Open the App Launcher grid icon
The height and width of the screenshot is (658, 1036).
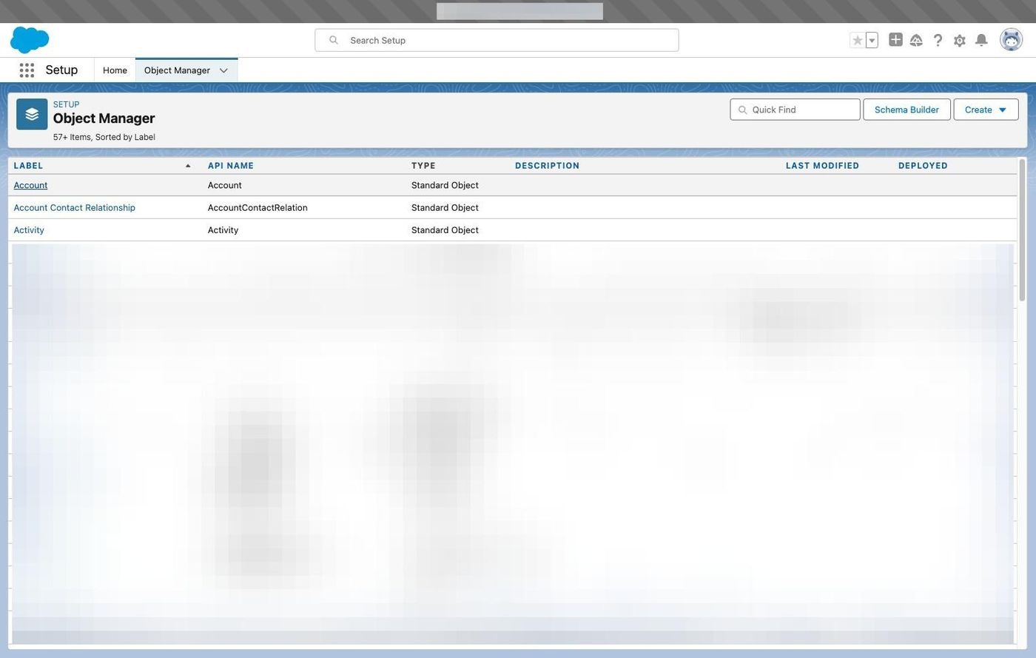[x=27, y=70]
